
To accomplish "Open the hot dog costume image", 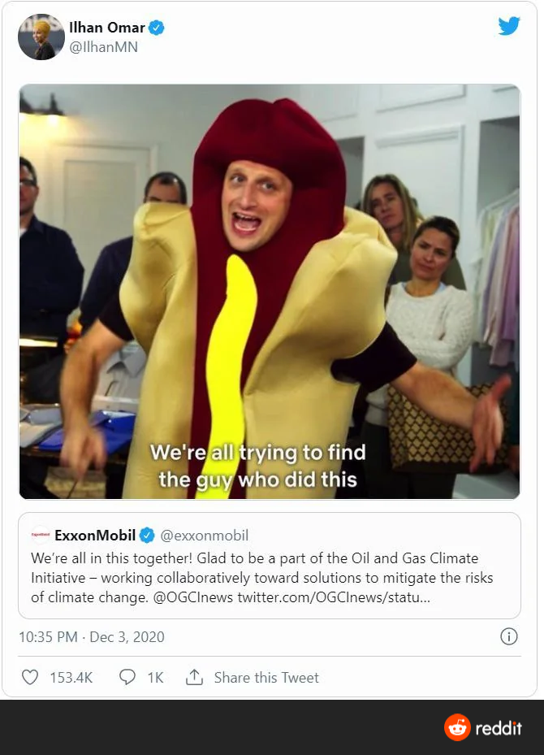I will point(270,291).
